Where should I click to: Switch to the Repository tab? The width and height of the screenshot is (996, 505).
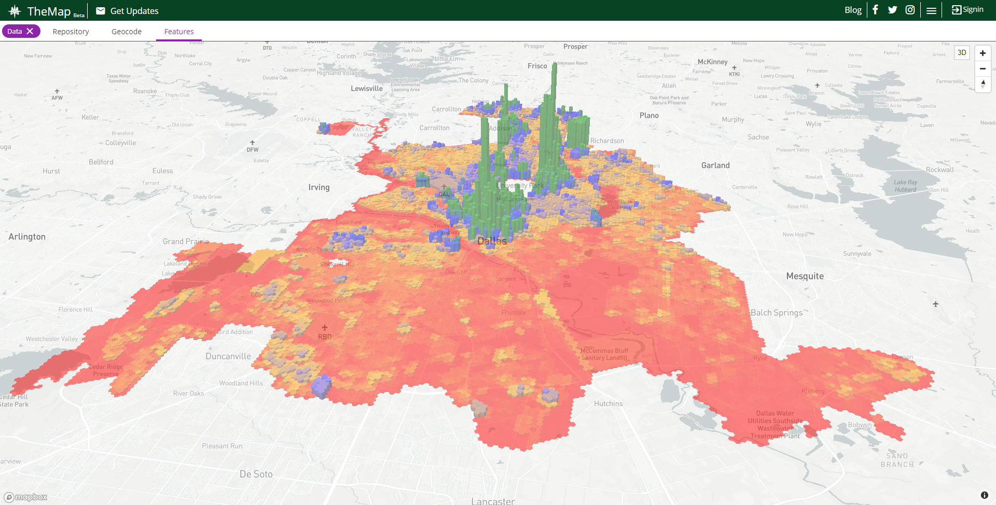coord(71,32)
